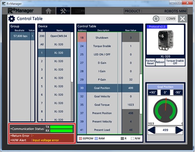
Task: Select the Torque Enable row at address 24
Action: [x=108, y=46]
